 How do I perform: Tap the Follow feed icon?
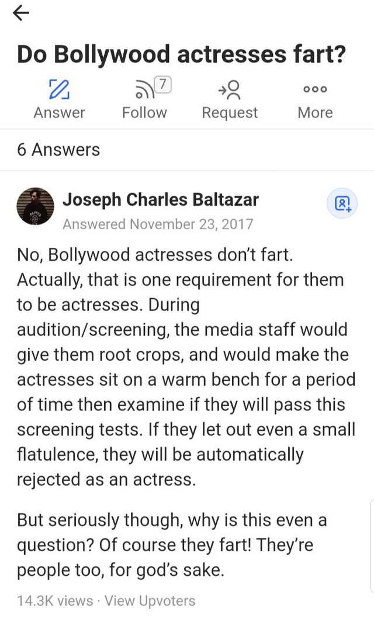pyautogui.click(x=142, y=91)
